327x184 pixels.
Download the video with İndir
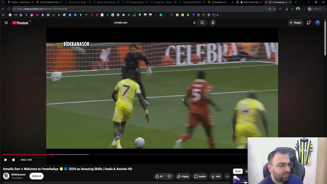(x=216, y=176)
